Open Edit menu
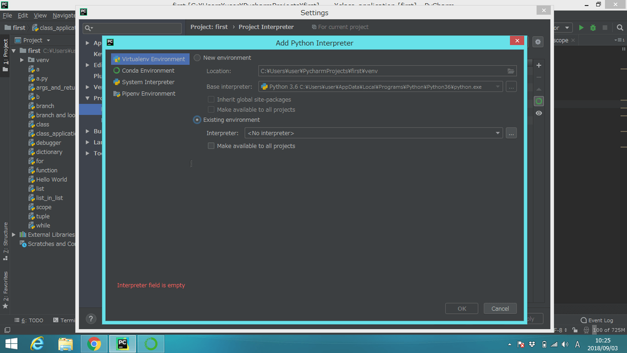 [23, 15]
